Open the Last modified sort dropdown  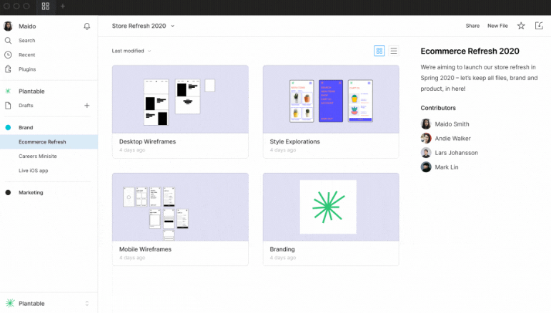[131, 51]
